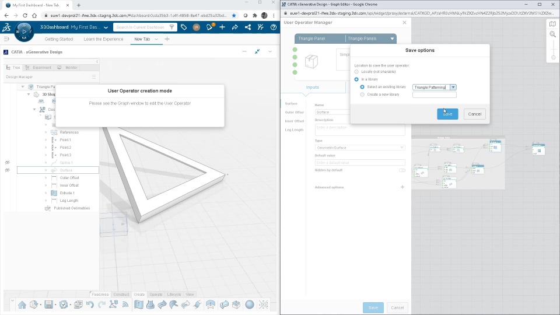Expand Advanced options with plus
The image size is (560, 315).
click(402, 187)
